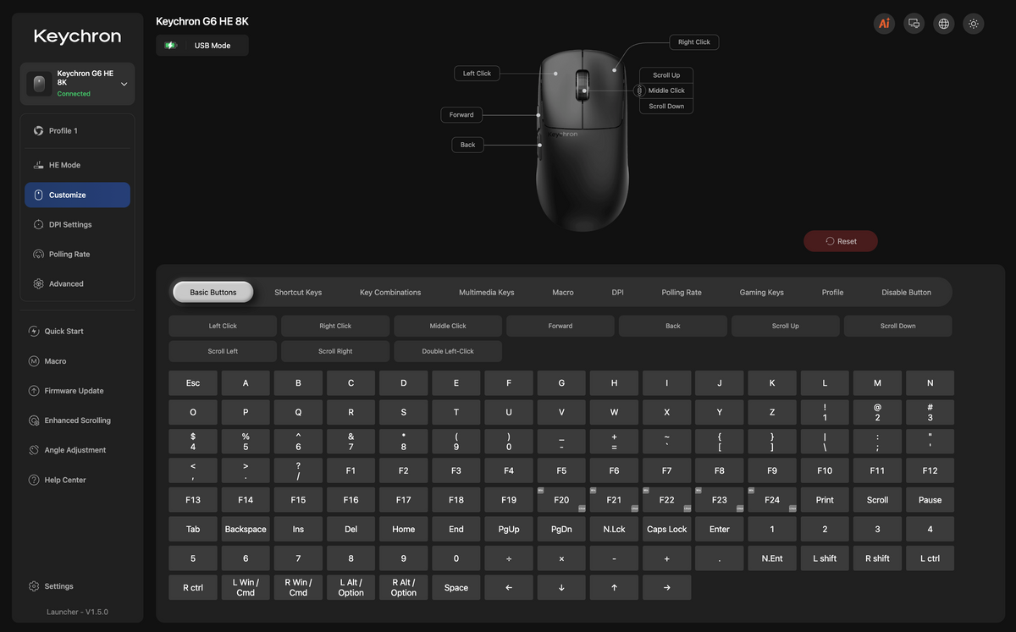The height and width of the screenshot is (632, 1016).
Task: Click the Launcher - V1.5.0 version text
Action: 77,612
